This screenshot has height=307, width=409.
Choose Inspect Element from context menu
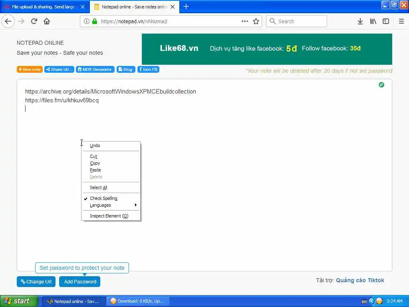coord(111,216)
